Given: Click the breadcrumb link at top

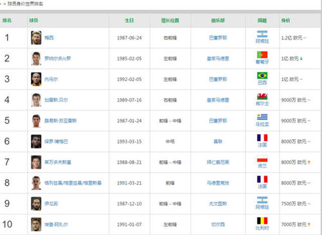Looking at the screenshot, I should 25,4.
